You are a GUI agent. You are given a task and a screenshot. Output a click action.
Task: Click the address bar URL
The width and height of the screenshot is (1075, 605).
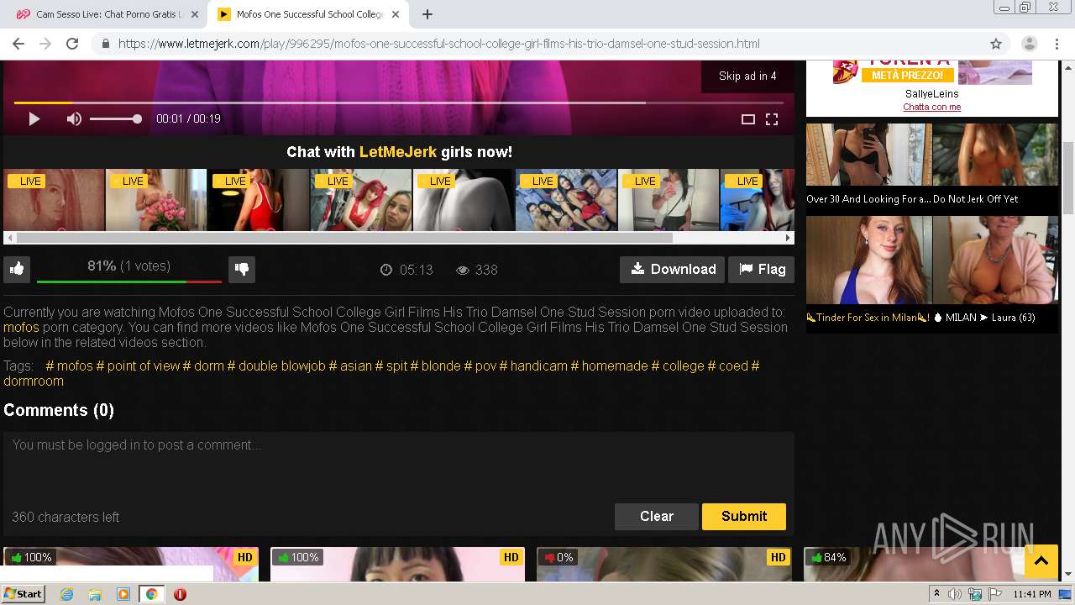[x=438, y=44]
